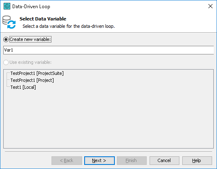Click the database loop wizard icon

pyautogui.click(x=9, y=22)
